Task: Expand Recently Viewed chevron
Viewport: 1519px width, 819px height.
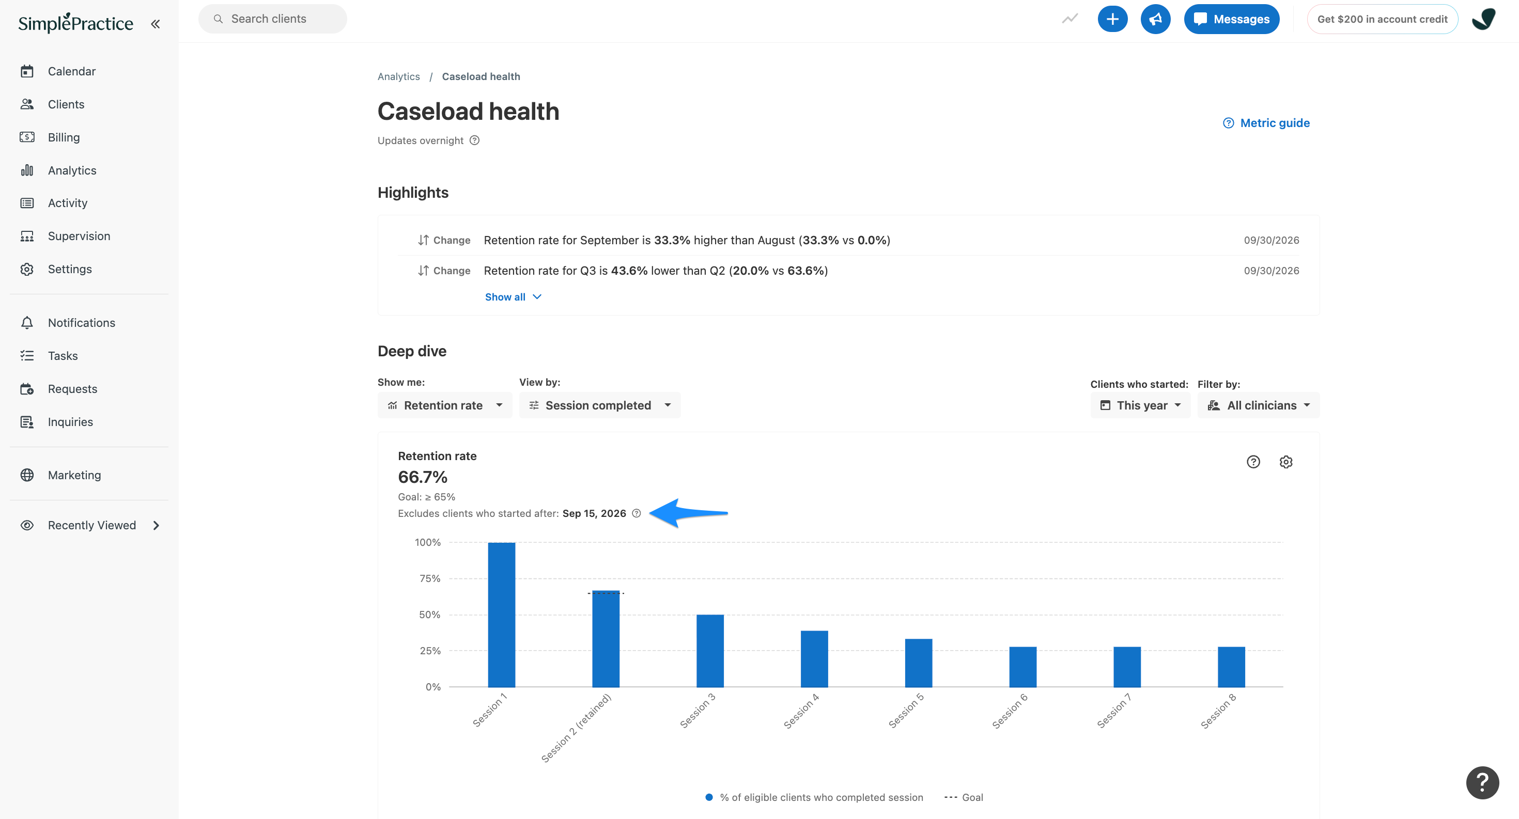Action: click(156, 525)
